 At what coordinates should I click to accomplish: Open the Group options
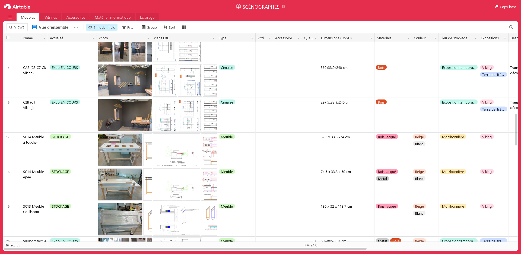point(149,27)
